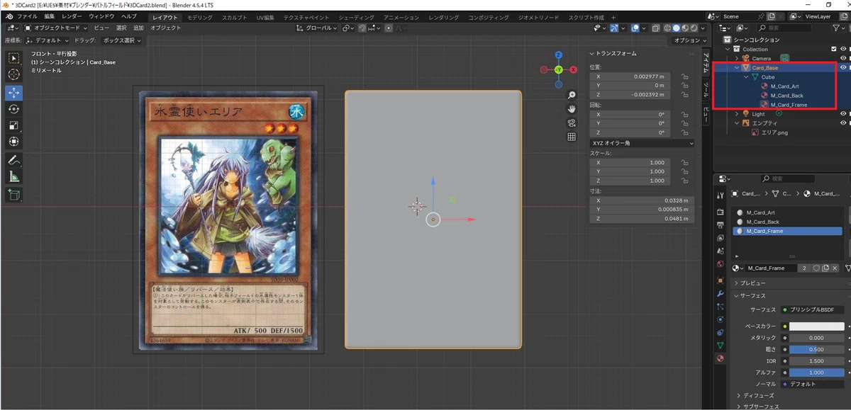851x410 pixels.
Task: Select the Rotate tool in the left toolbar
Action: pyautogui.click(x=14, y=109)
